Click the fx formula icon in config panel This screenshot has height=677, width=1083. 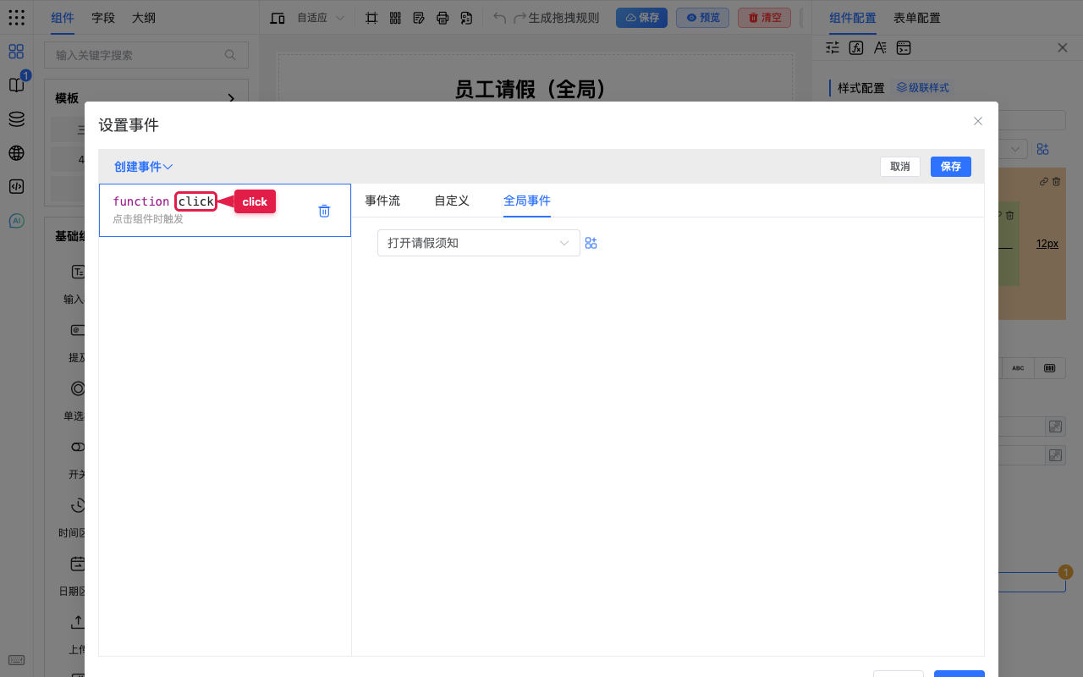point(856,47)
